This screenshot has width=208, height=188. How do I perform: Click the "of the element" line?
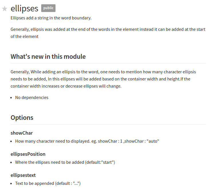click(x=24, y=37)
